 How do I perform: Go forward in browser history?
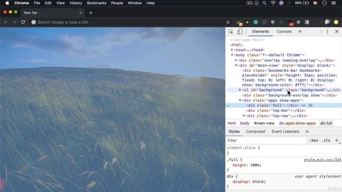pyautogui.click(x=14, y=22)
